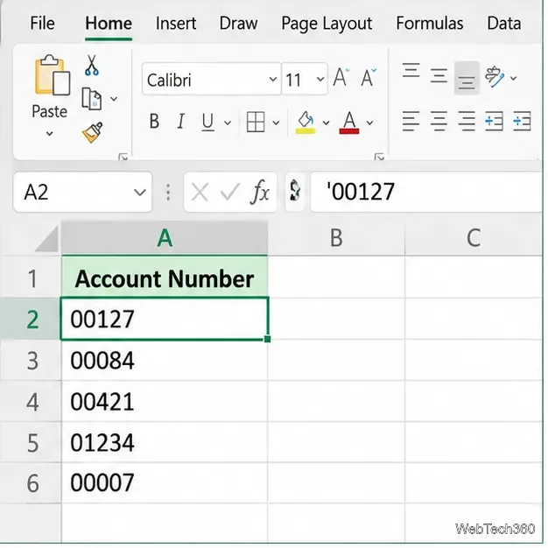
Task: Apply yellow fill color bucket
Action: pyautogui.click(x=306, y=123)
